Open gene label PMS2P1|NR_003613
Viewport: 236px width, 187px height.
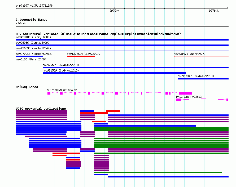(x=189, y=97)
